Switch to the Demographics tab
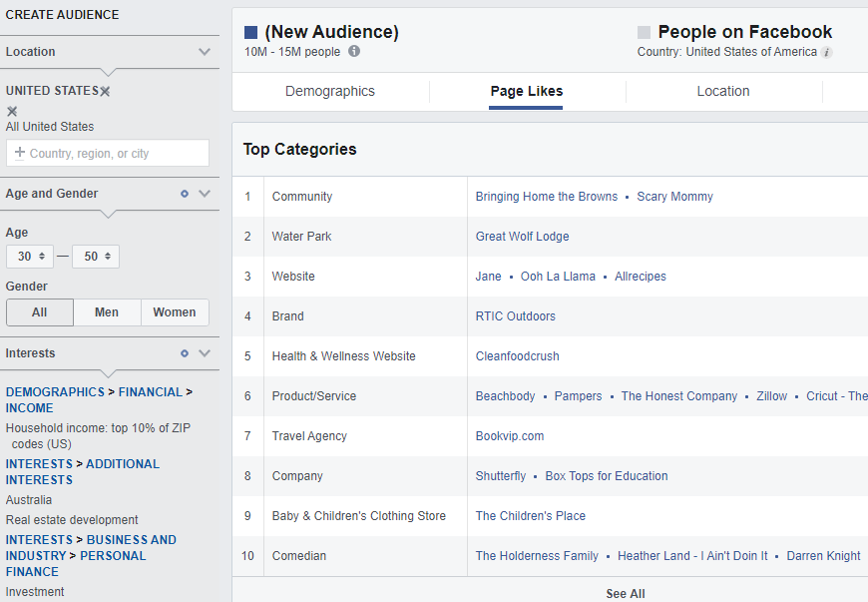Viewport: 868px width, 602px height. 330,91
